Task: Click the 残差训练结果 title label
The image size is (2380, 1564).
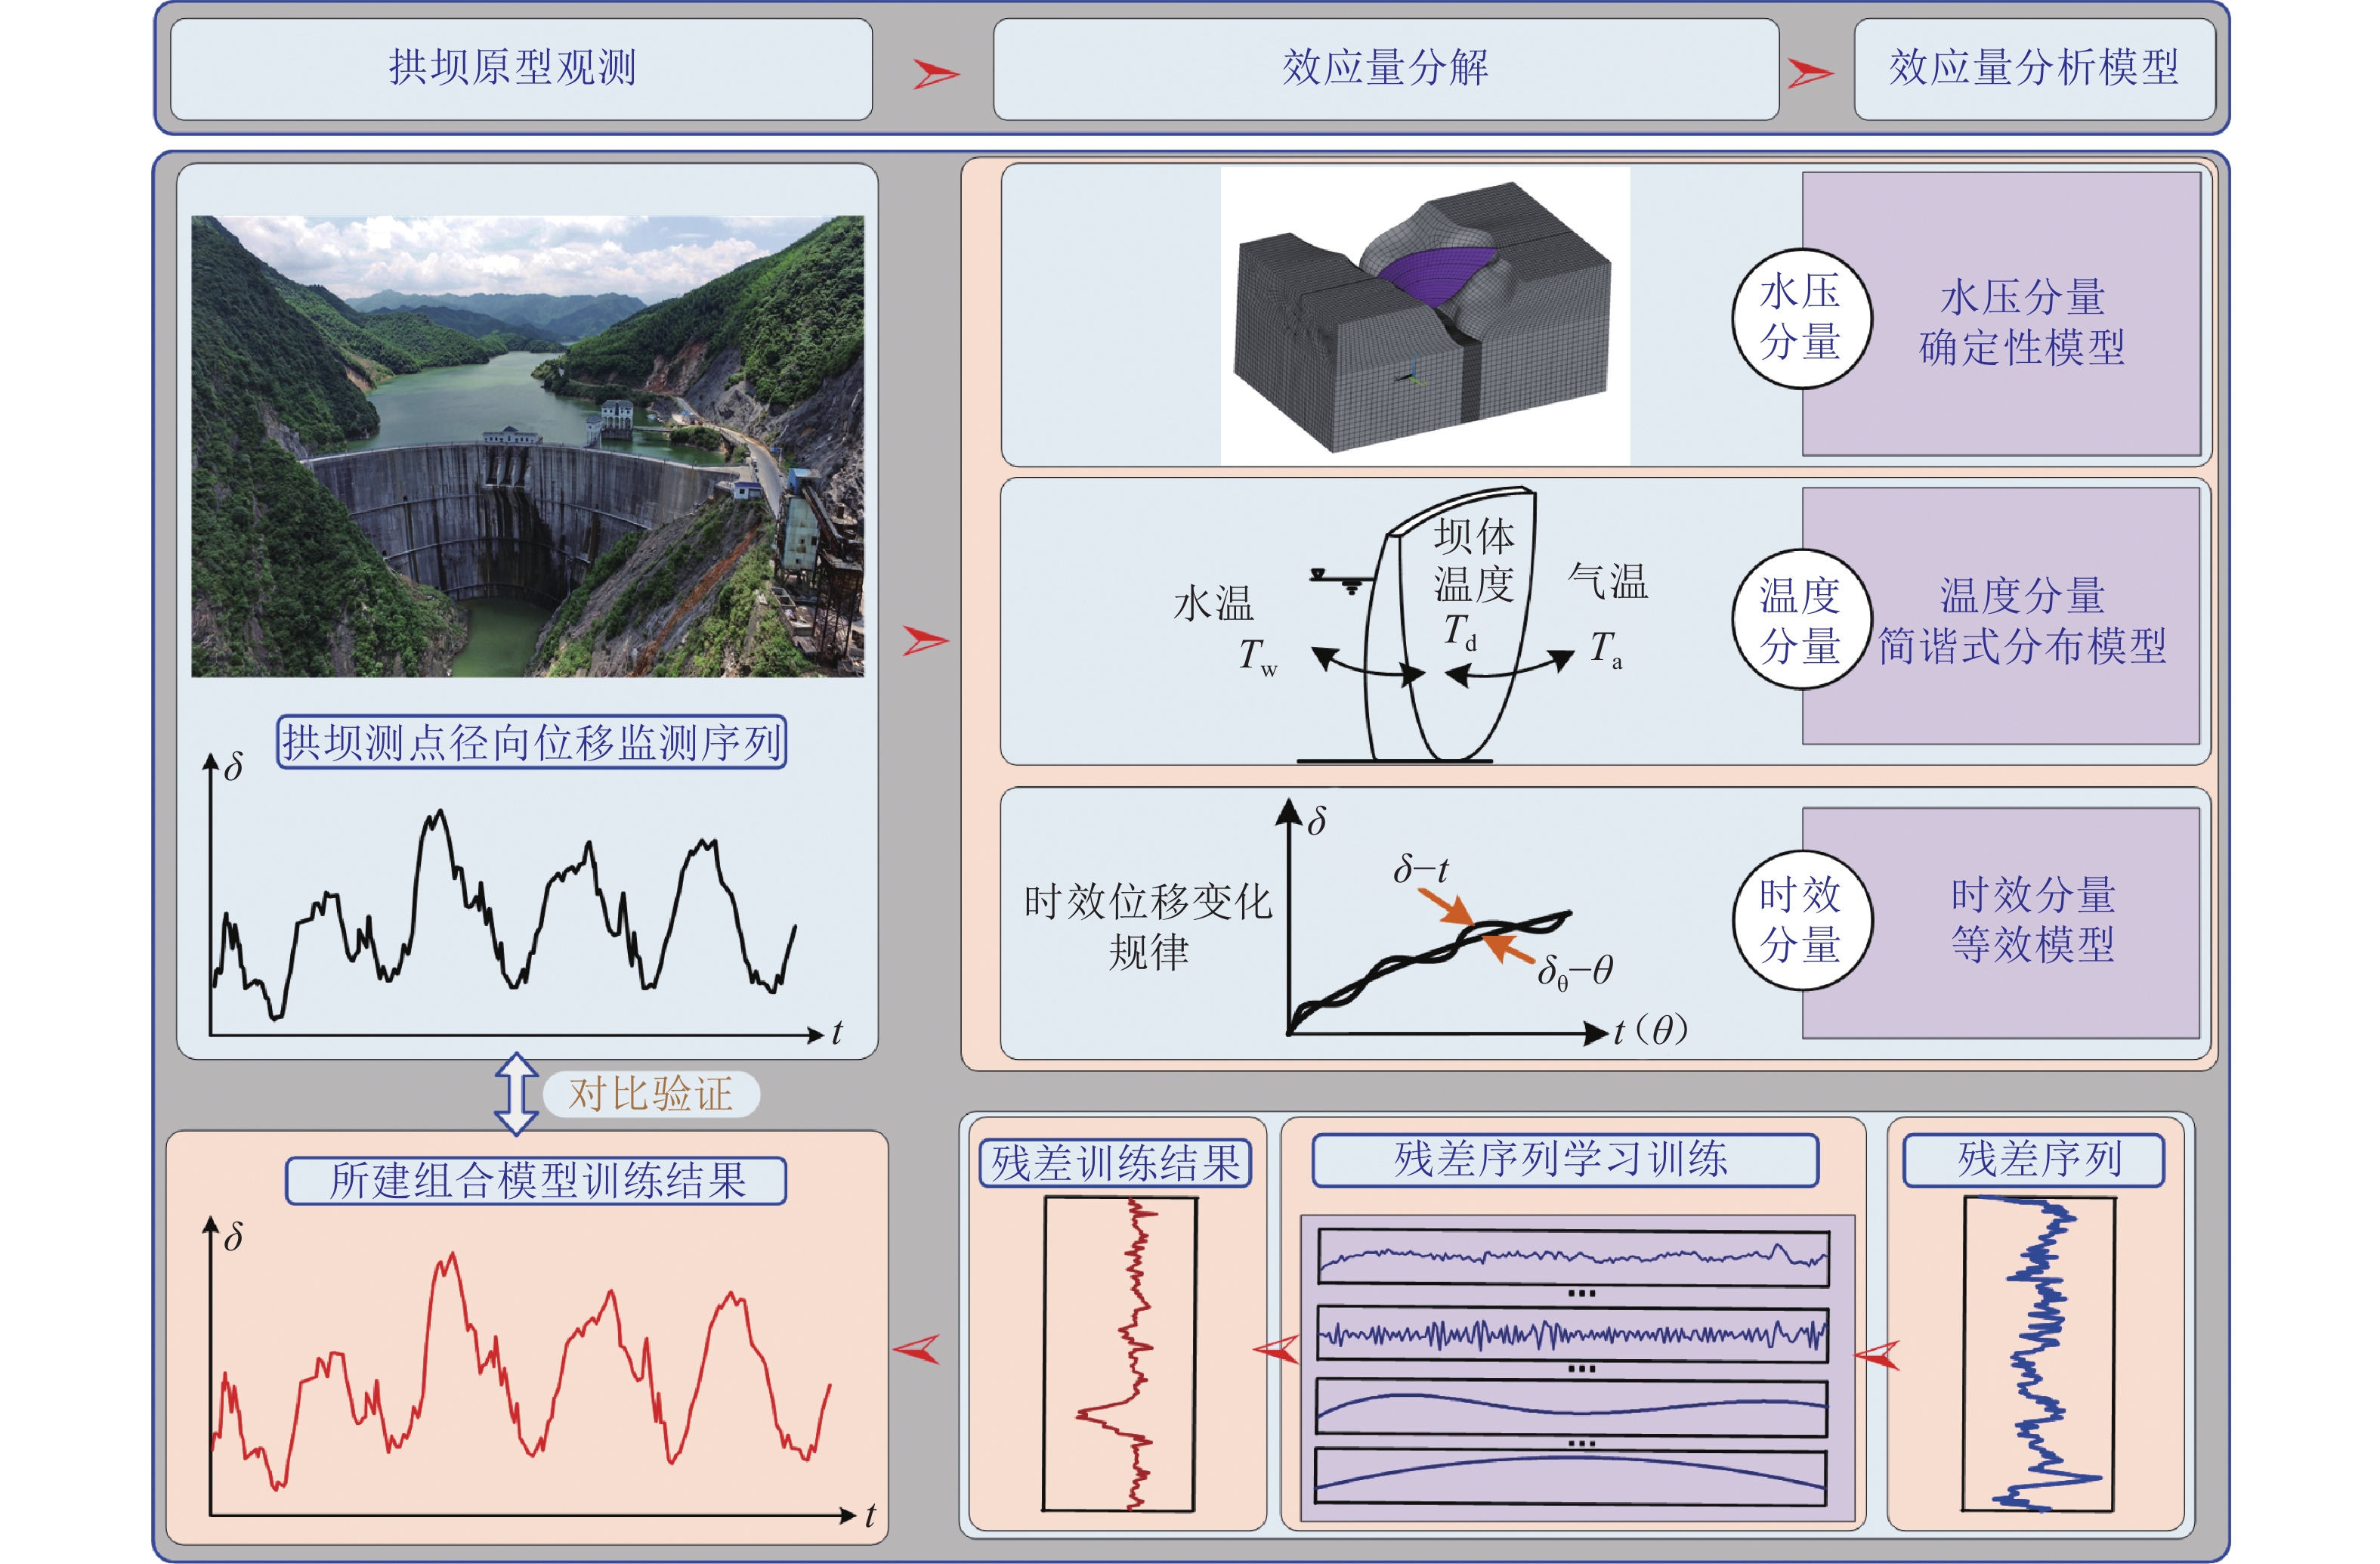Action: coord(1116,1164)
